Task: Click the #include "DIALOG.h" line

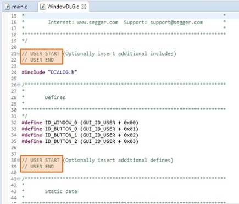Action: point(49,73)
